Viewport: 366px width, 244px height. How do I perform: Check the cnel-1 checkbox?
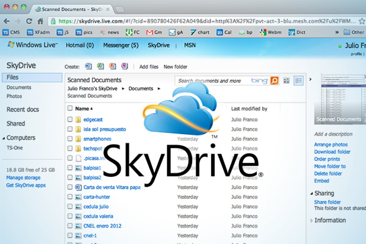[x=70, y=235]
